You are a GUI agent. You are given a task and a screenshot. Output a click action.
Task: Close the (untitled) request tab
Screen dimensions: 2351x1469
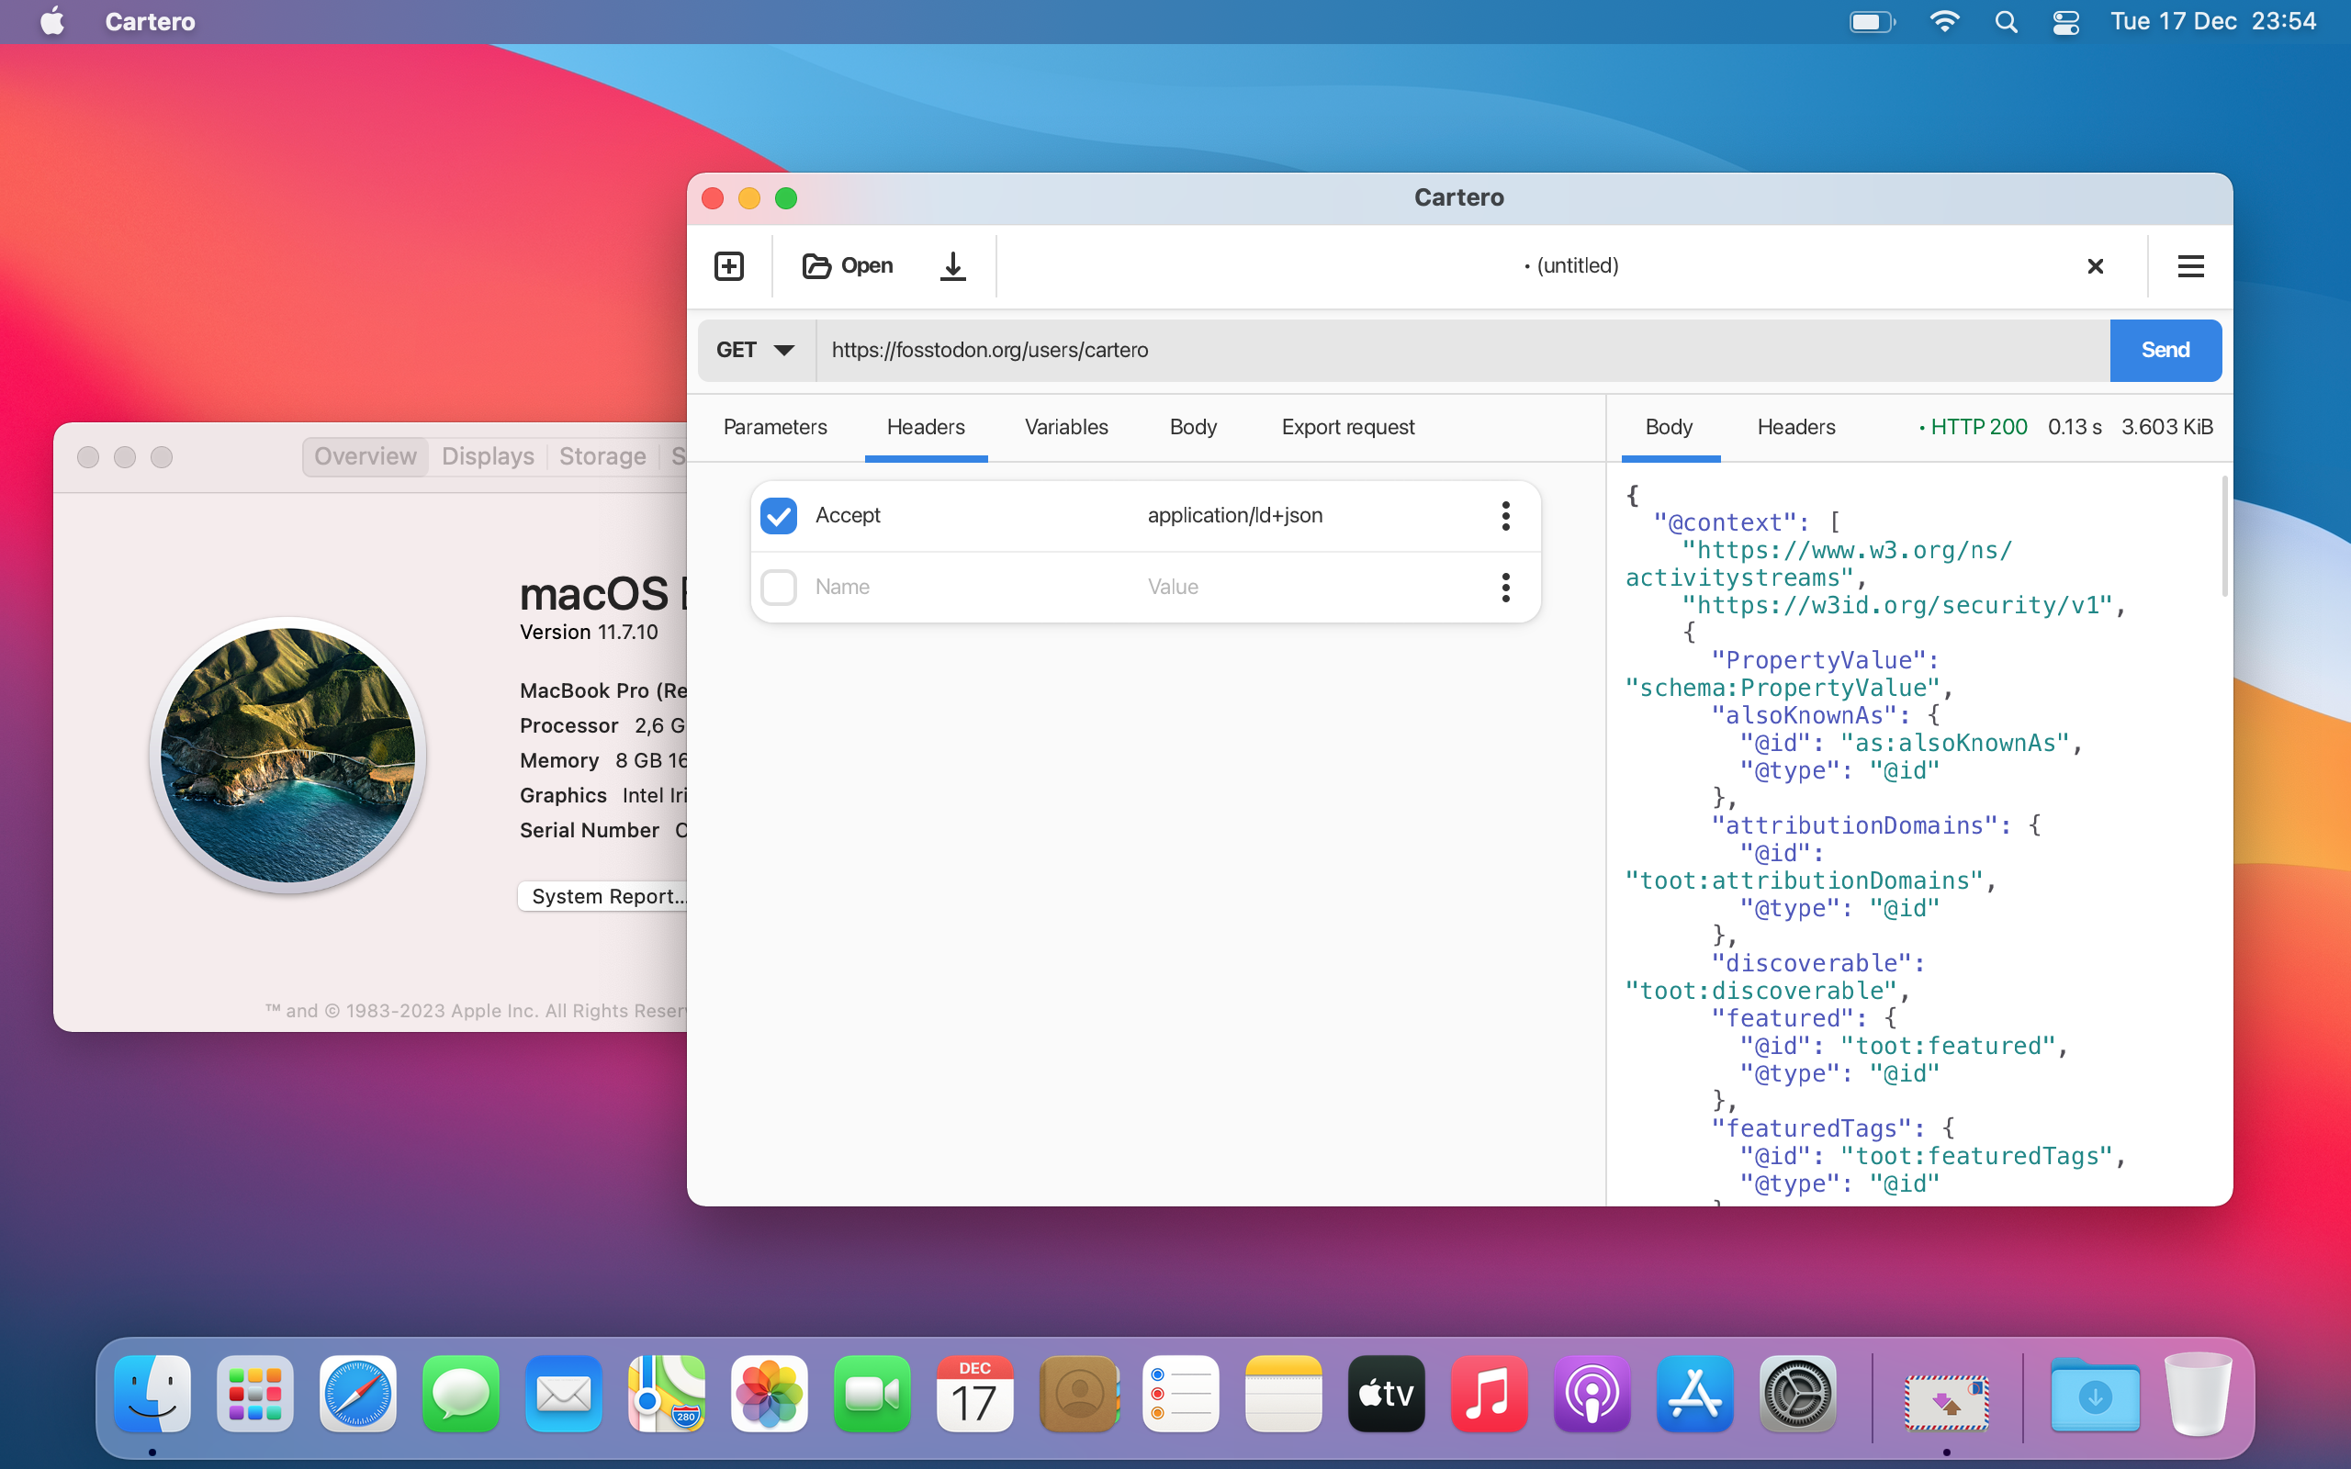coord(2096,266)
